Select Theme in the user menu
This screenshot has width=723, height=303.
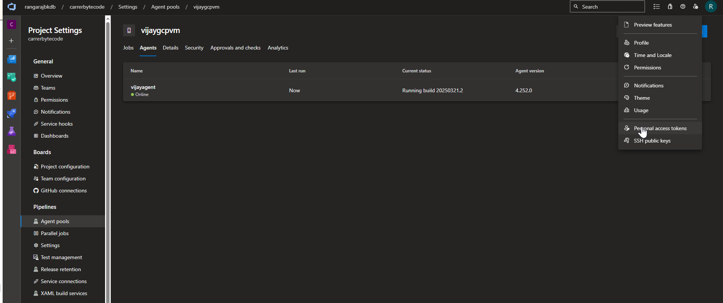click(660, 98)
